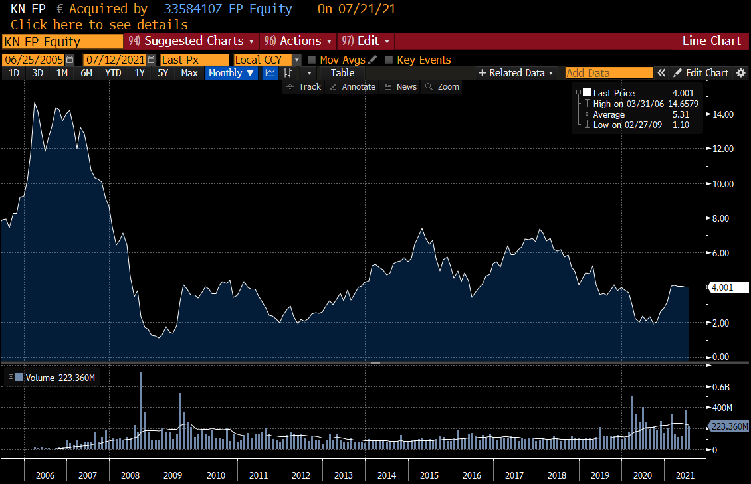Open the Monthly periodicity dropdown
Image resolution: width=751 pixels, height=484 pixels.
[x=231, y=72]
